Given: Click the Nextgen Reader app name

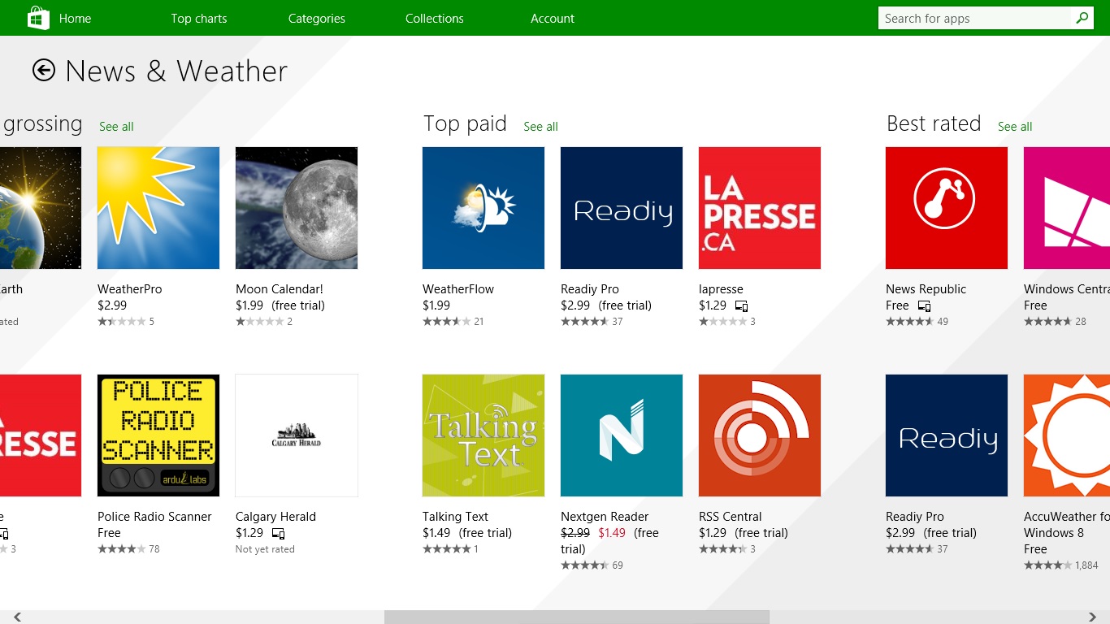Looking at the screenshot, I should 605,517.
